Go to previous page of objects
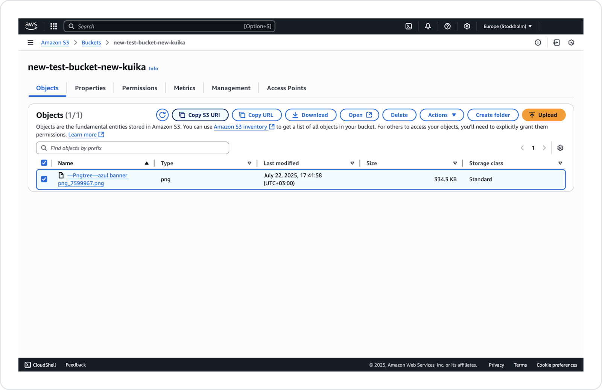The height and width of the screenshot is (390, 602). click(x=522, y=148)
